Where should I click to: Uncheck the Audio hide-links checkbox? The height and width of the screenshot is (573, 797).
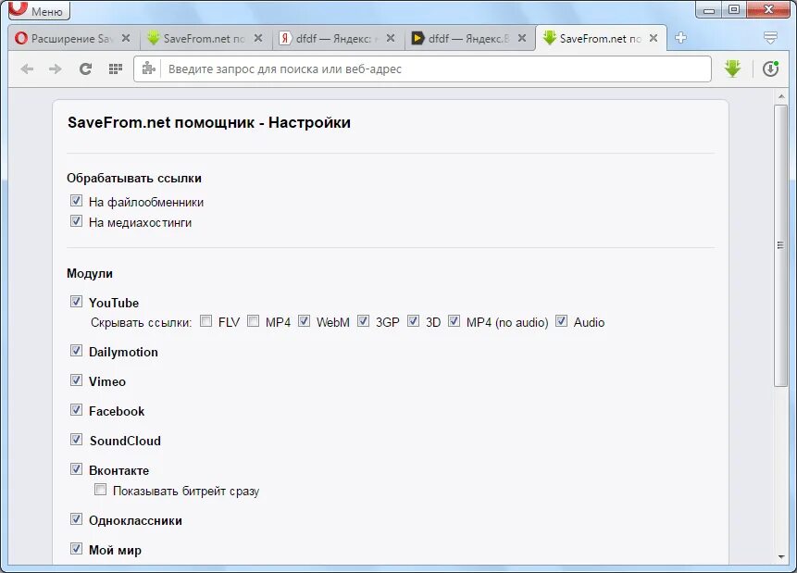561,321
